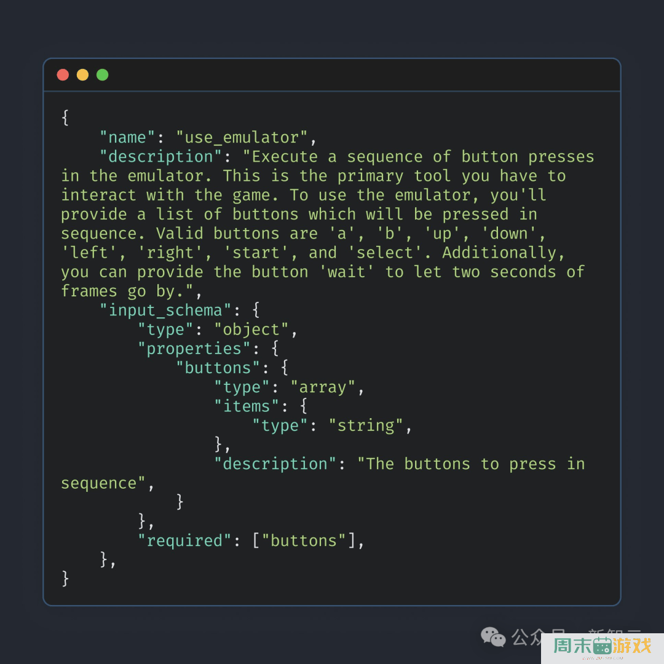Click the word 'wait' in the description
This screenshot has height=664, width=664.
(x=346, y=272)
